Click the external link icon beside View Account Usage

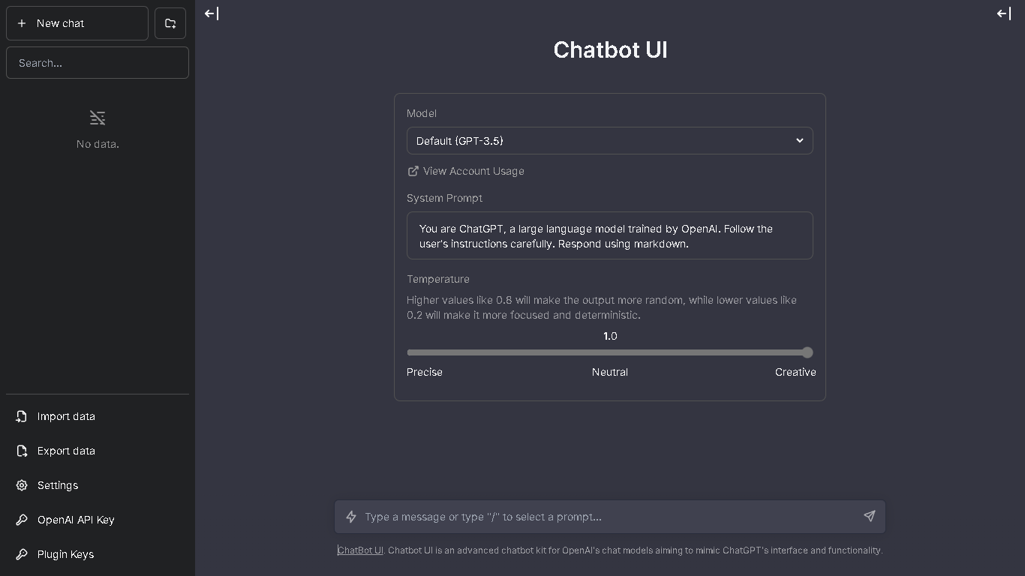tap(413, 171)
